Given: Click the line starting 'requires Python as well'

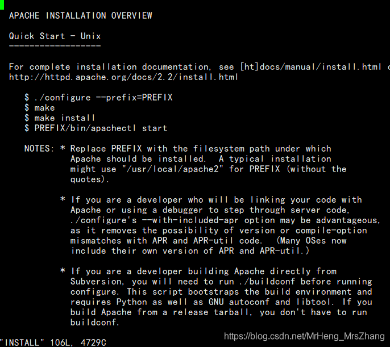Looking at the screenshot, I should coord(221,302).
